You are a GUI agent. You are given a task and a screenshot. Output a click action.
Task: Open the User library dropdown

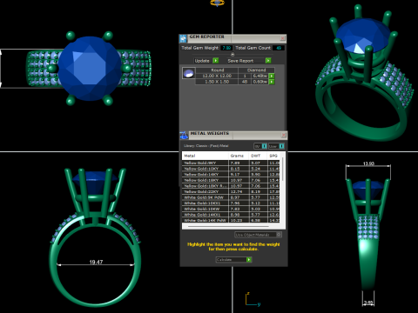click(276, 146)
